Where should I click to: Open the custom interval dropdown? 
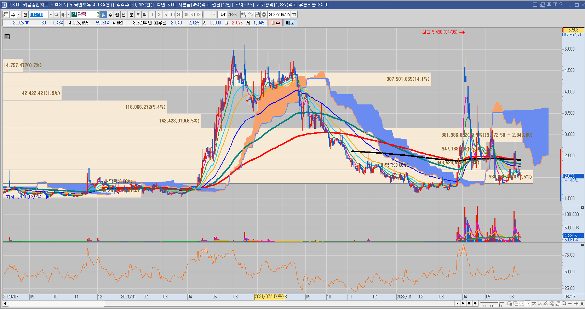[x=214, y=15]
